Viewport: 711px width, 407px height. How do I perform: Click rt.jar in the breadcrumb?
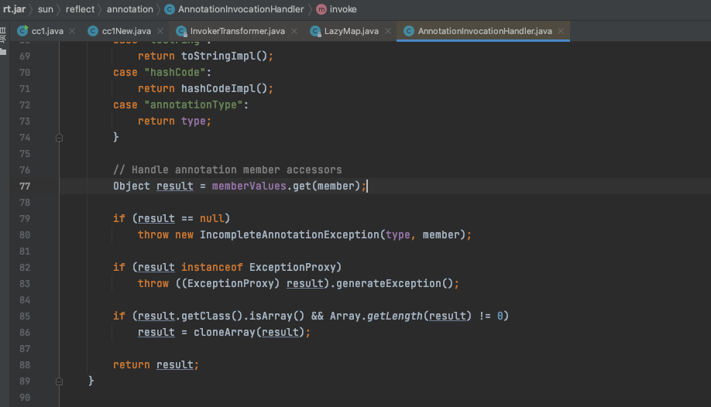[14, 9]
